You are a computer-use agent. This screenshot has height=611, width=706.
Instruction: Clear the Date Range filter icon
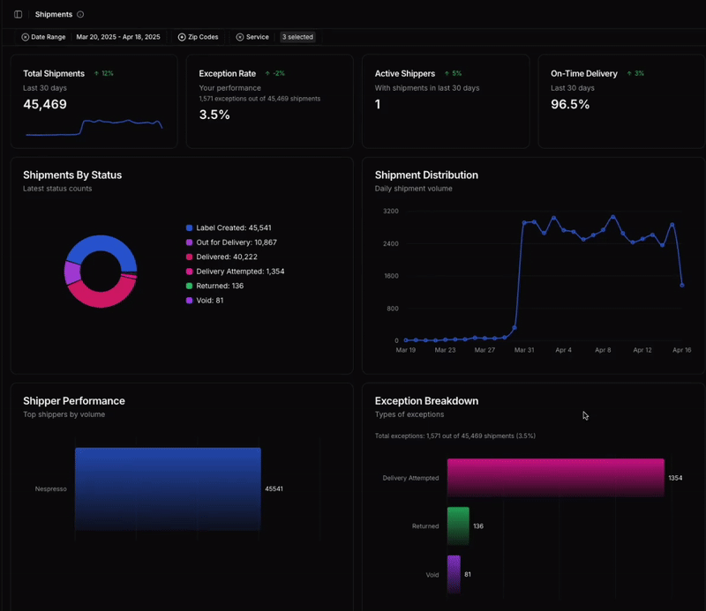tap(26, 37)
